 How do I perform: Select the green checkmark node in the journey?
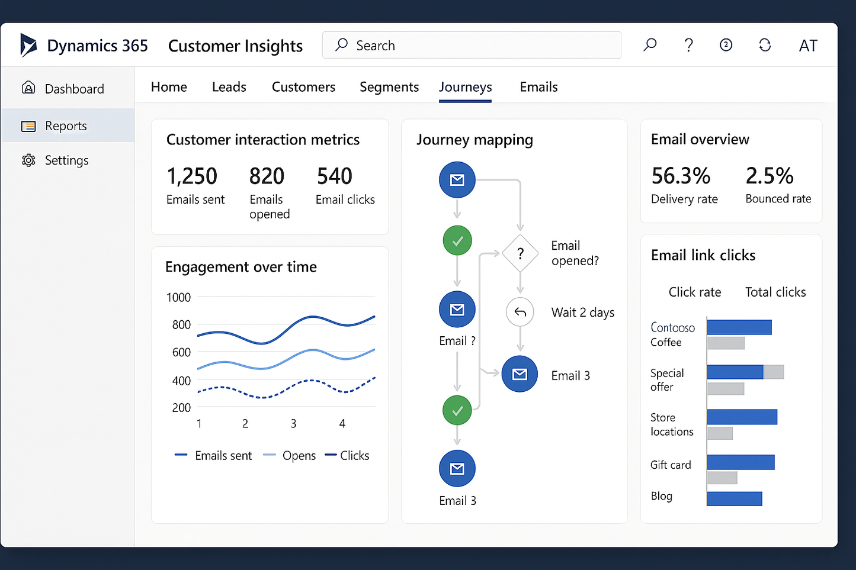tap(457, 240)
